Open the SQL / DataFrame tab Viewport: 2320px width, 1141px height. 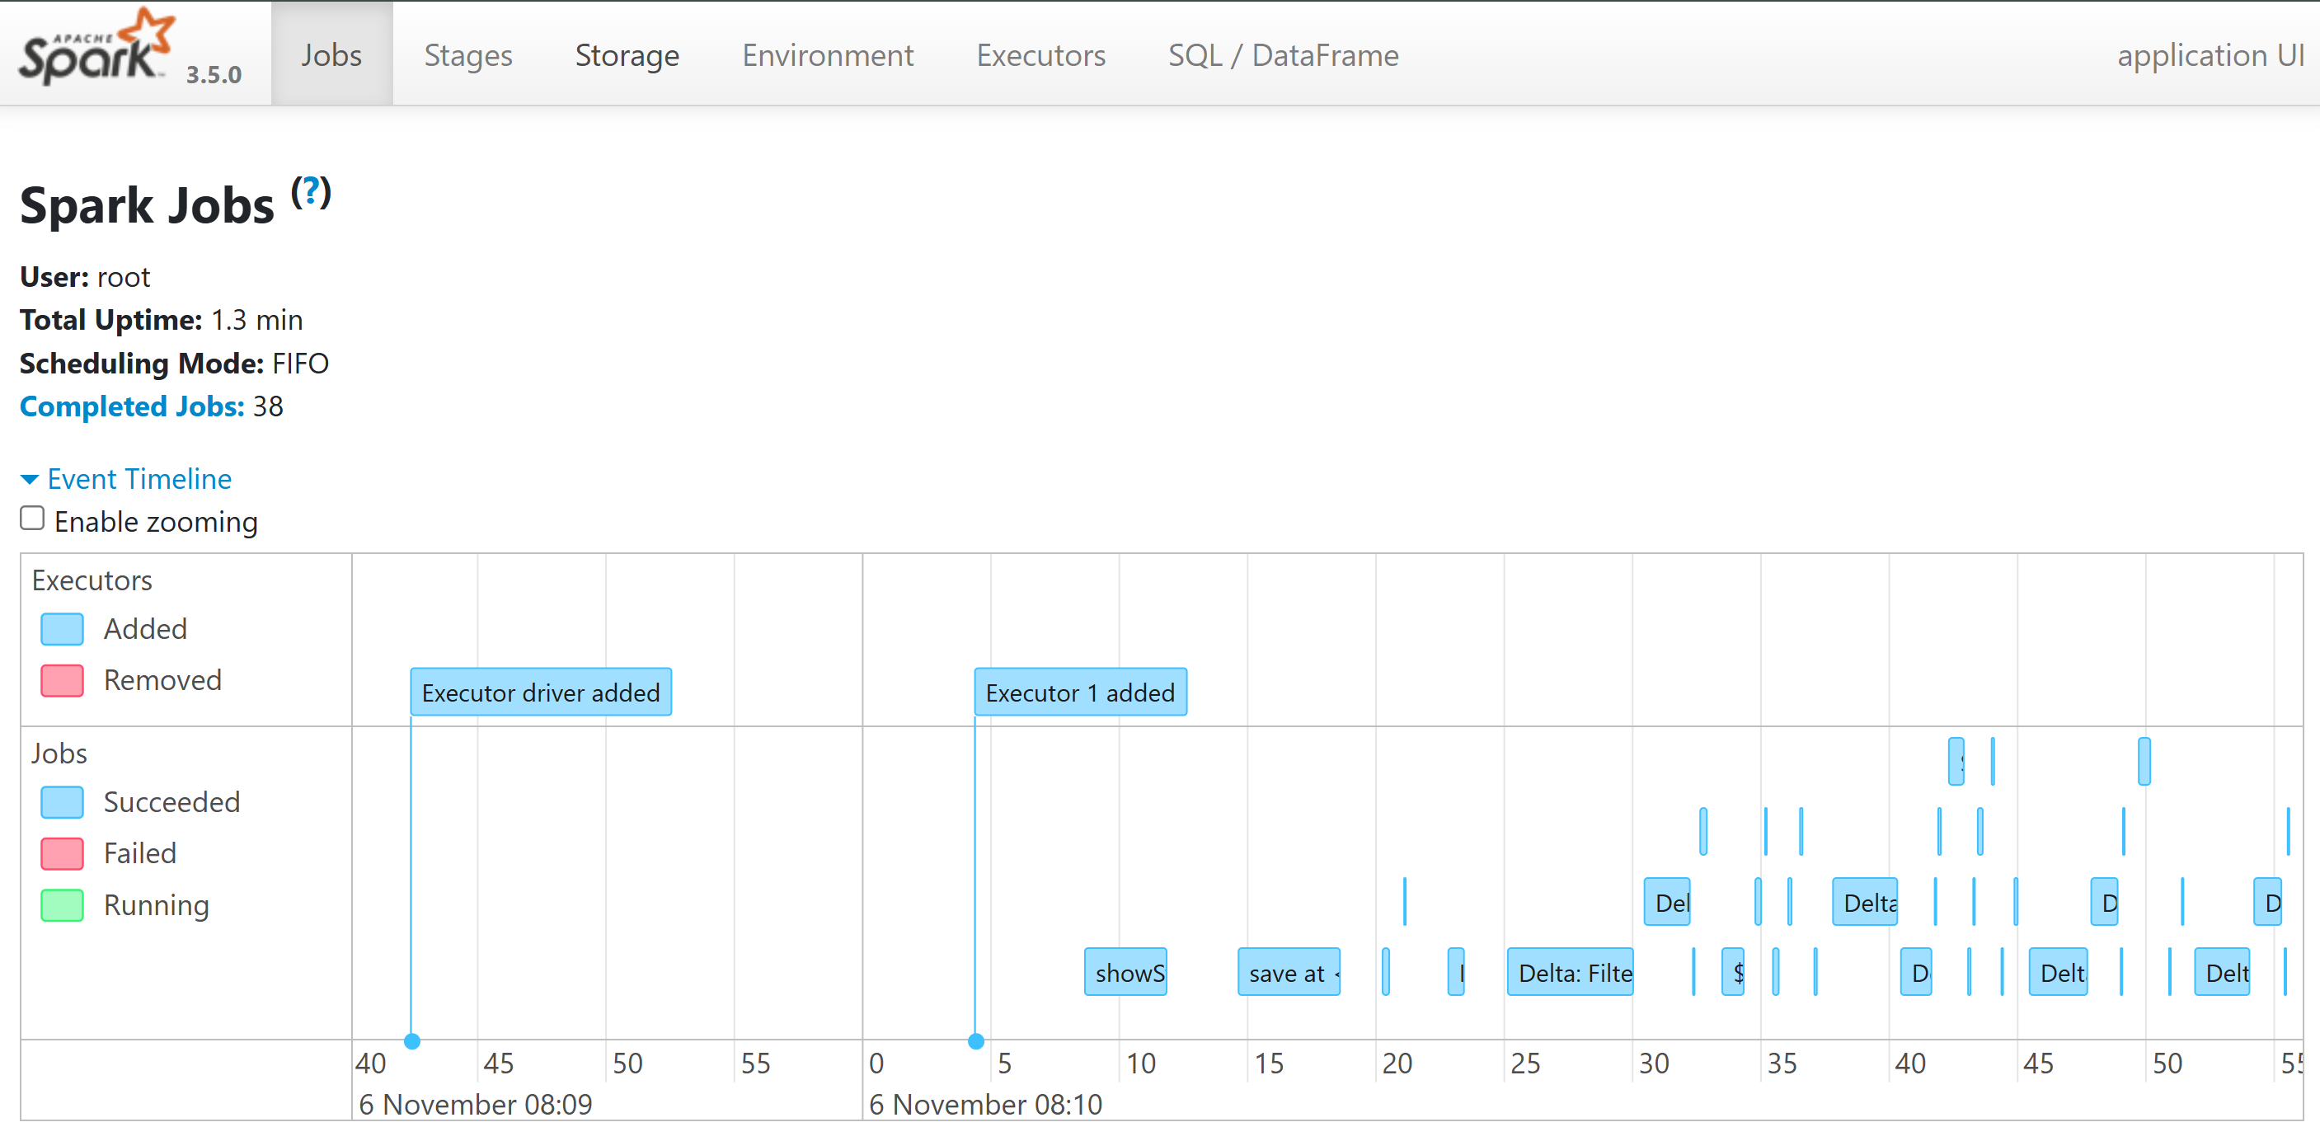1284,55
